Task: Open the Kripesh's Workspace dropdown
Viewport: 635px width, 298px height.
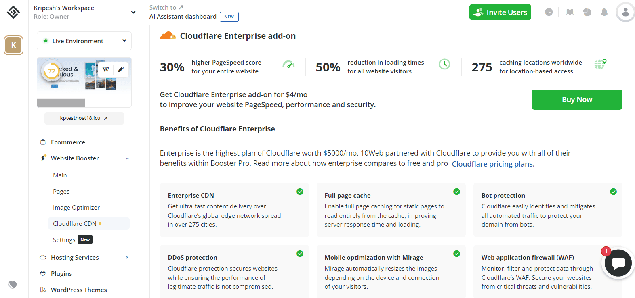Action: (x=133, y=12)
